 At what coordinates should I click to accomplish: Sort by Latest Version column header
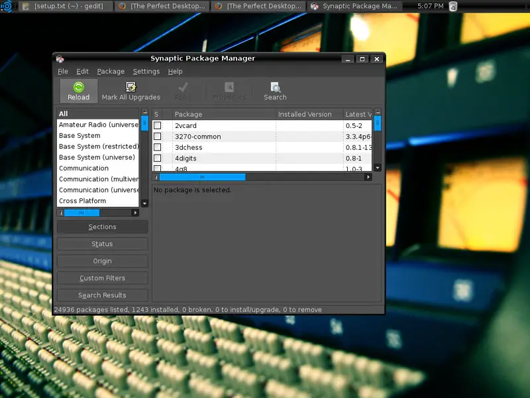click(x=358, y=114)
